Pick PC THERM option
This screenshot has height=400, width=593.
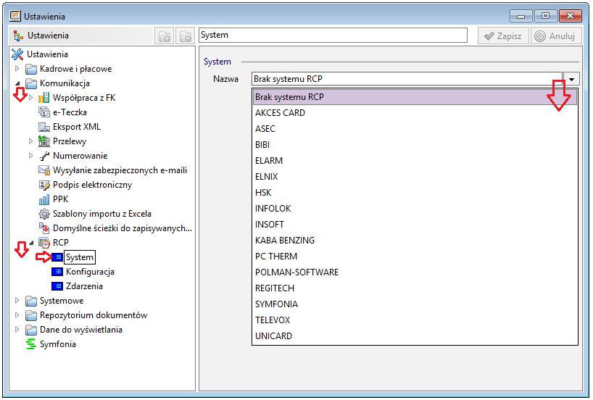(415, 257)
